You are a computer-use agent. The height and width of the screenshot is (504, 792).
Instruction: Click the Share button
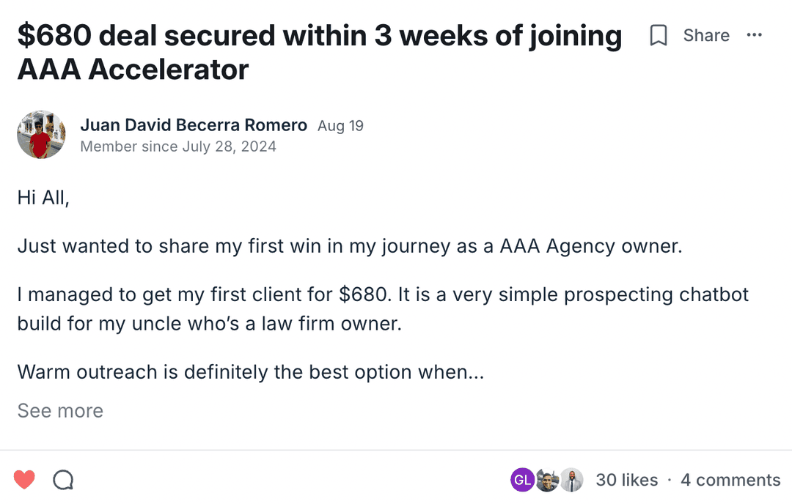(705, 35)
